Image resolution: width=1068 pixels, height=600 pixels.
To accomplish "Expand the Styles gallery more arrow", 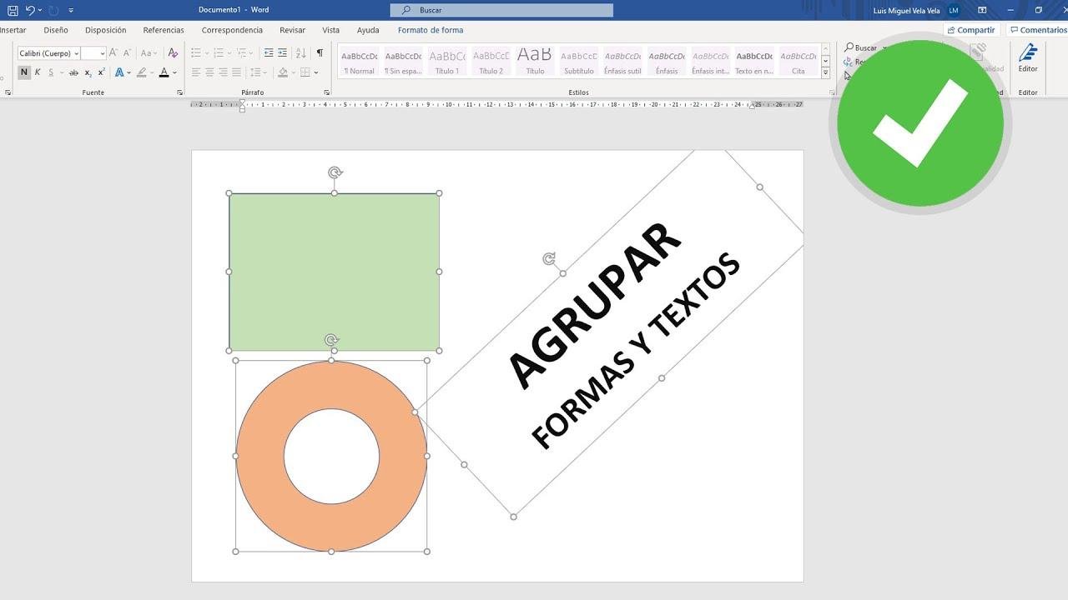I will [825, 72].
